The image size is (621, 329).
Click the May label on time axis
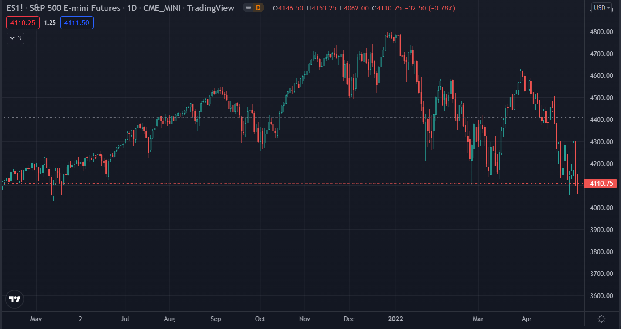tap(36, 319)
